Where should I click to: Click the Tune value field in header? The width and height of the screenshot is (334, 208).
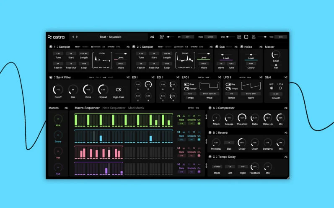[280, 37]
